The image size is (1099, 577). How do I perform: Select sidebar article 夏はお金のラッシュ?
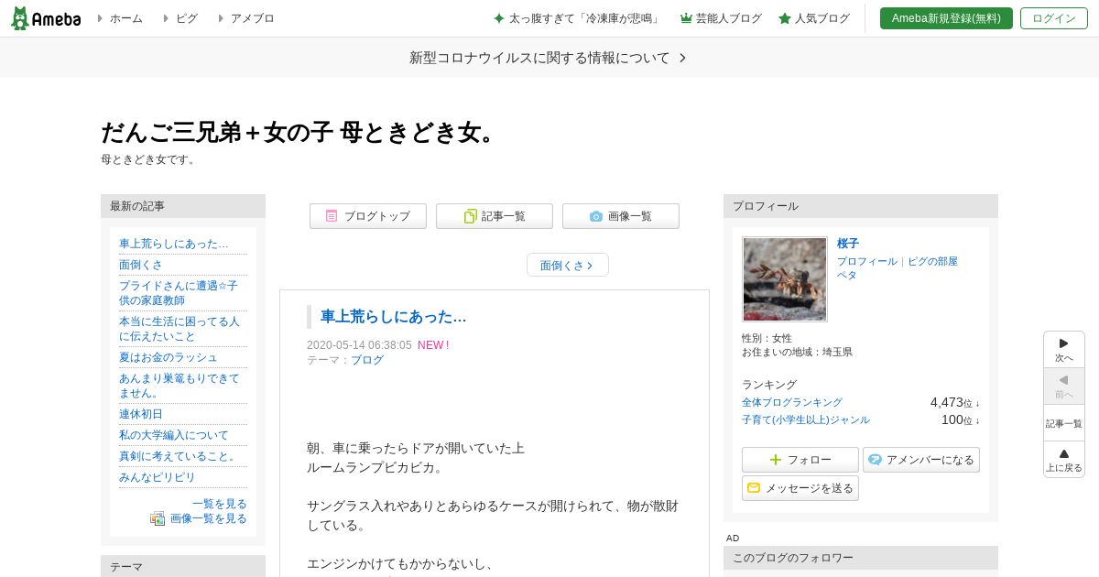[169, 357]
